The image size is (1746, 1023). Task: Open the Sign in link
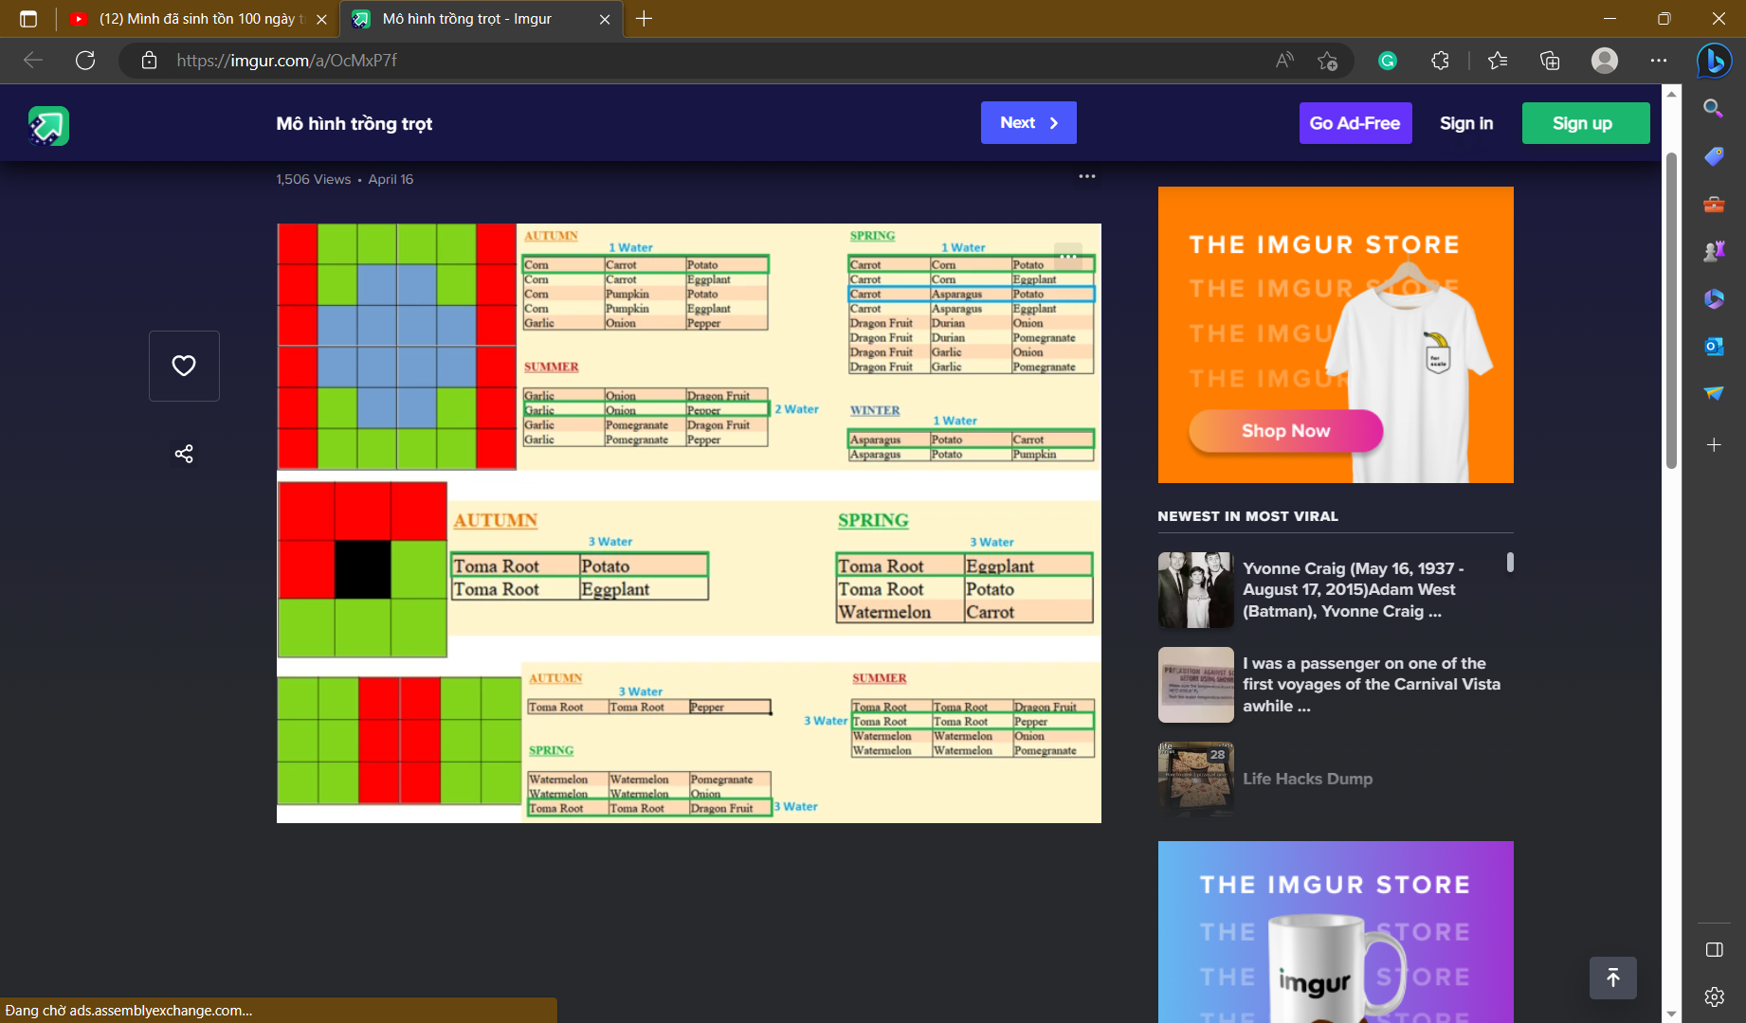click(1465, 123)
